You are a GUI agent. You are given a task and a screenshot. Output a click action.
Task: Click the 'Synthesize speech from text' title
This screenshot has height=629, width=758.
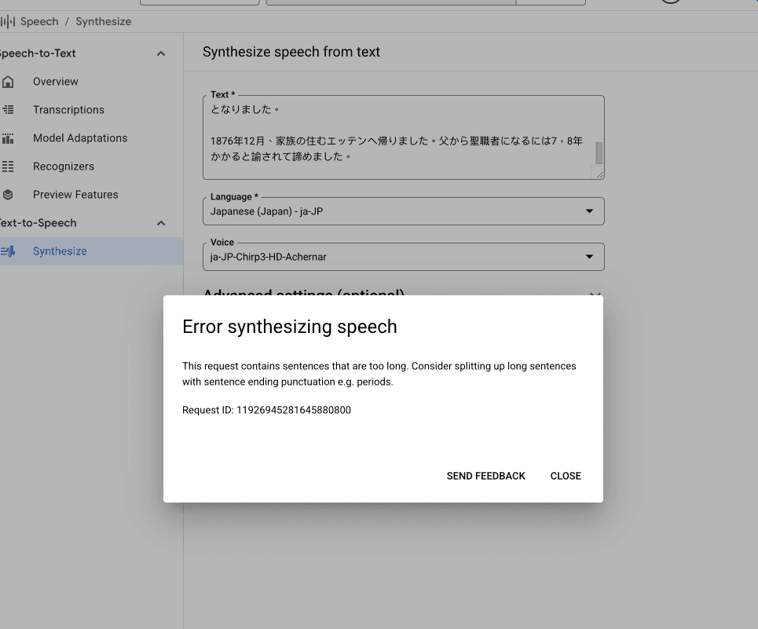click(x=291, y=52)
